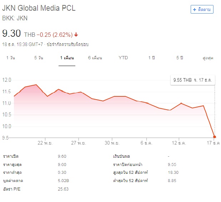The width and height of the screenshot is (221, 202).
Task: Click the BKK: JKN ticker text
Action: (15, 18)
